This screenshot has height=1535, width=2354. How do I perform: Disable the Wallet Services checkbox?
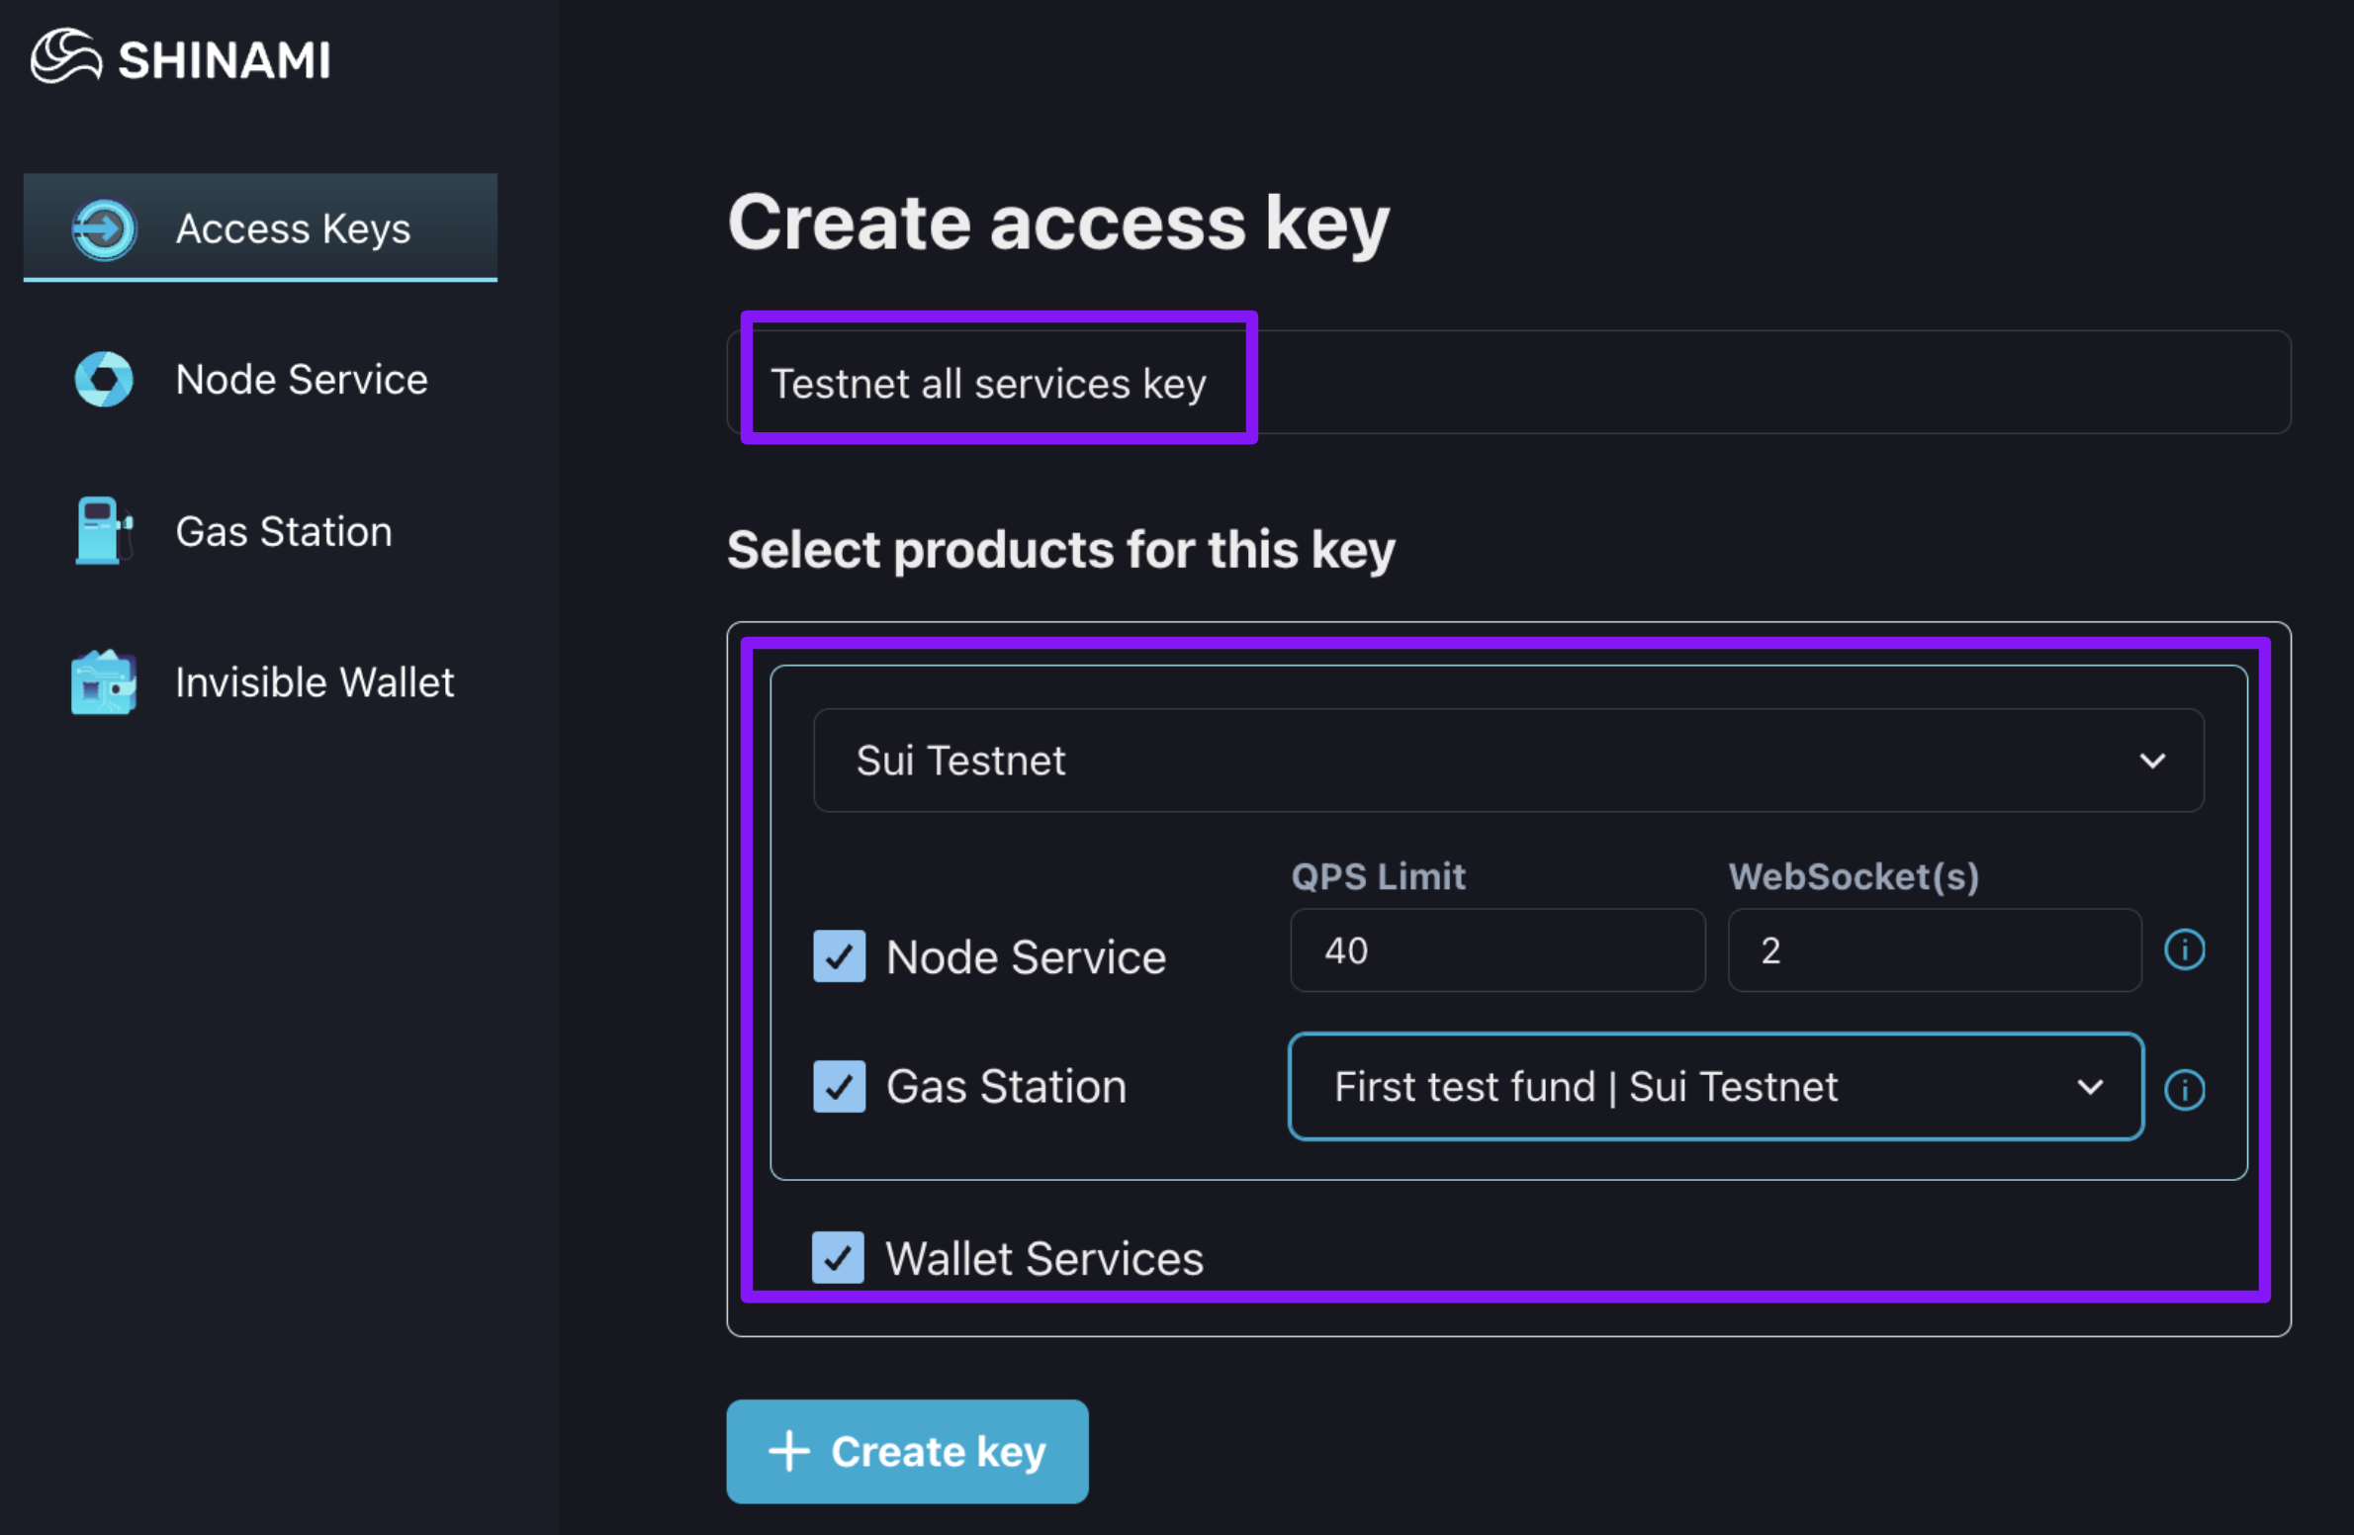(x=838, y=1257)
